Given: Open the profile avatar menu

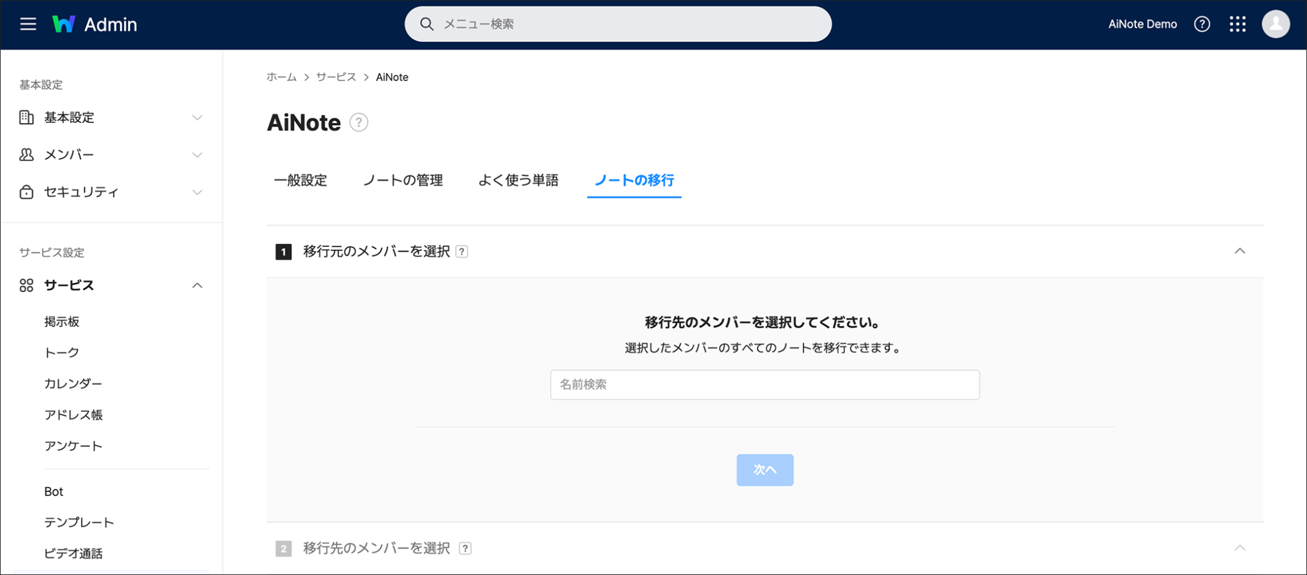Looking at the screenshot, I should tap(1276, 24).
